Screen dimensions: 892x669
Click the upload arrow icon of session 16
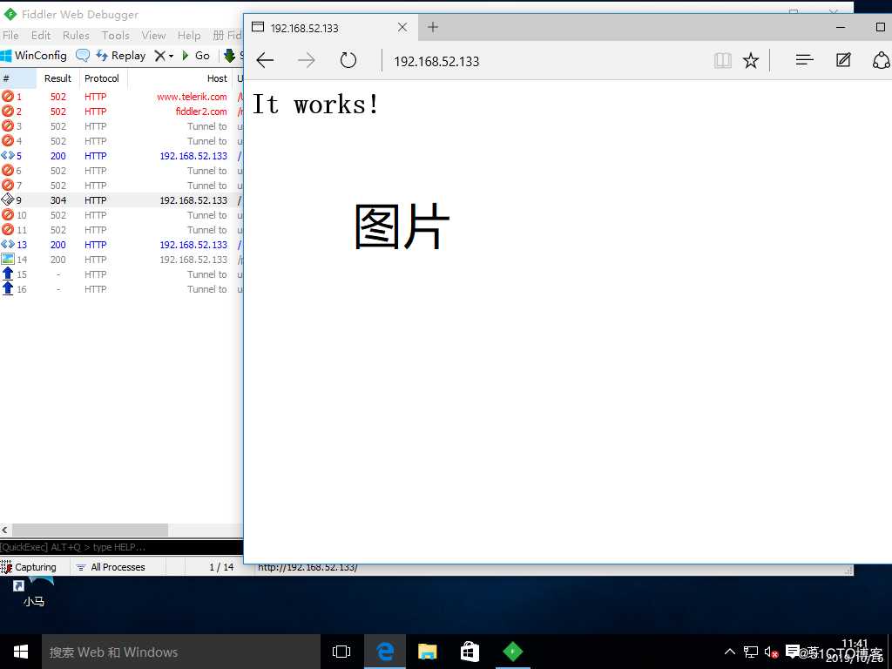pos(8,288)
